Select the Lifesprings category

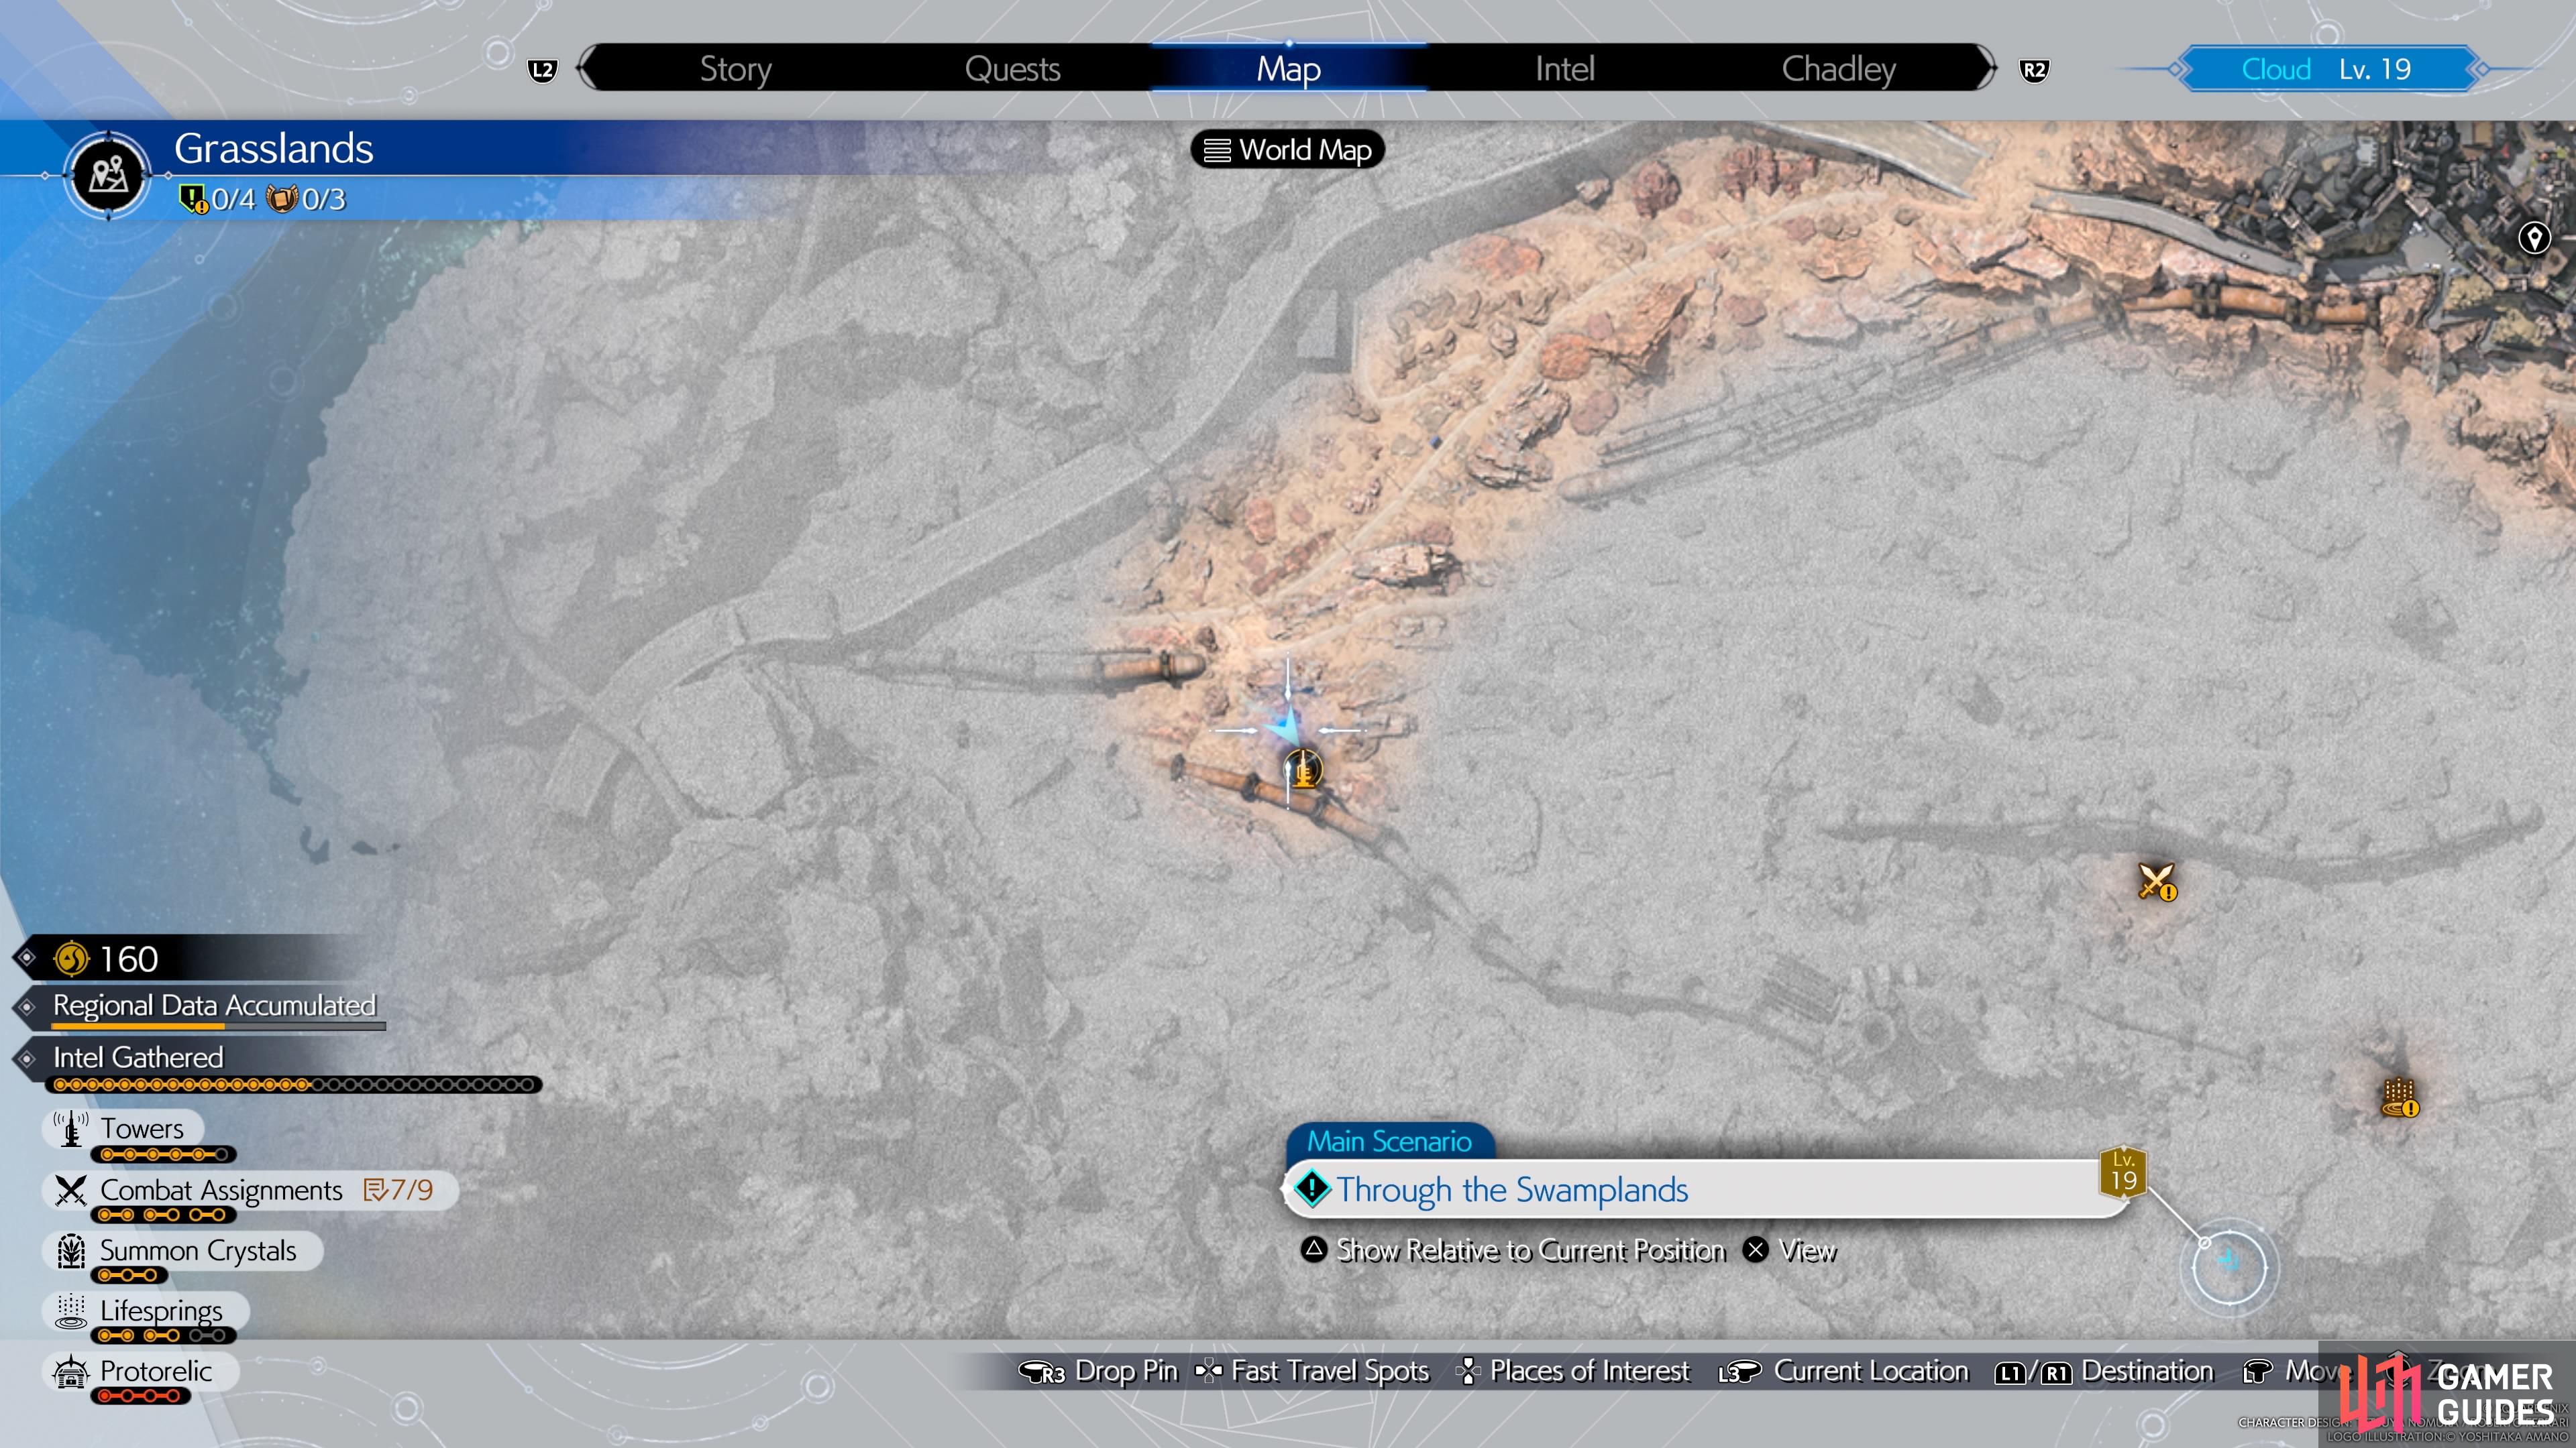coord(146,1310)
